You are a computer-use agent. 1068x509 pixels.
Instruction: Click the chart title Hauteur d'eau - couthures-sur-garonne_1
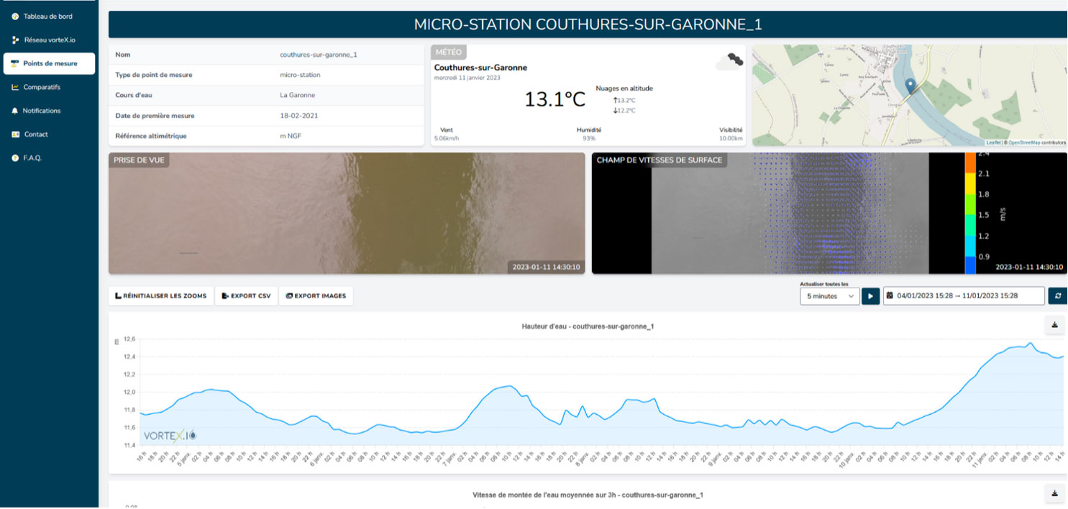(588, 326)
